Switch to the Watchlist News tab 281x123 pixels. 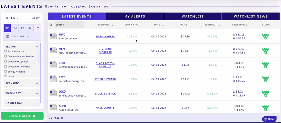(x=251, y=17)
